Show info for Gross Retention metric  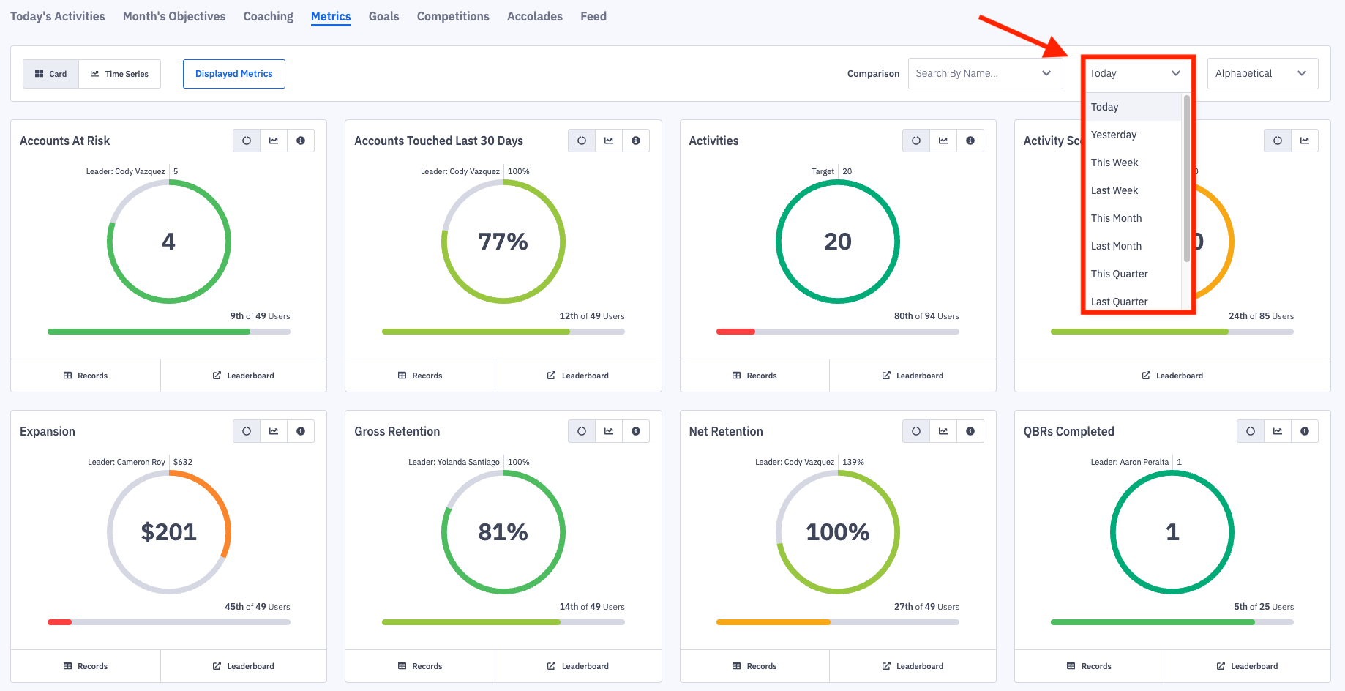[636, 431]
